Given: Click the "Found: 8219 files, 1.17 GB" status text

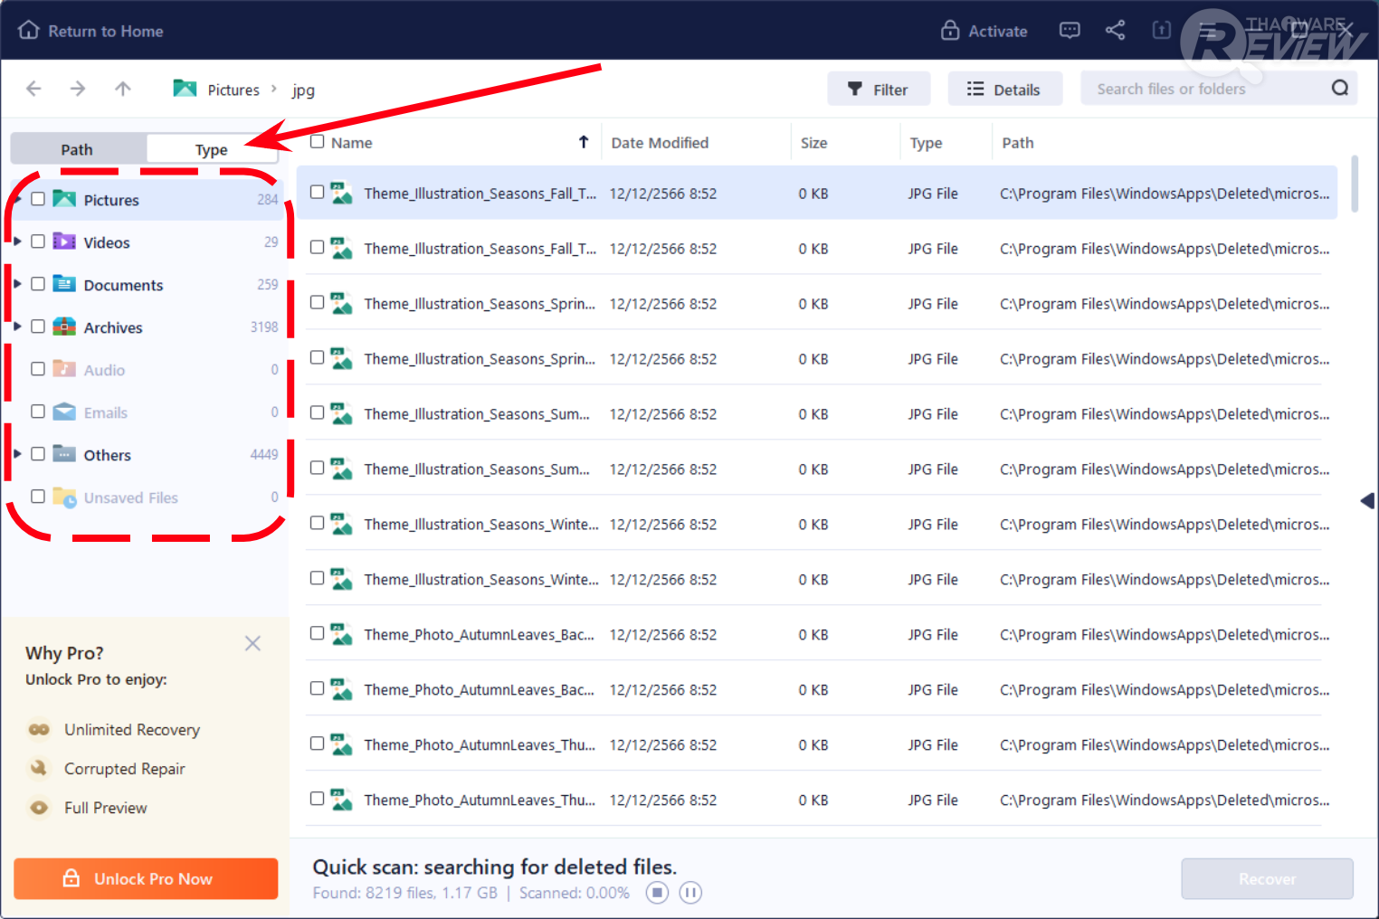Looking at the screenshot, I should pos(405,893).
